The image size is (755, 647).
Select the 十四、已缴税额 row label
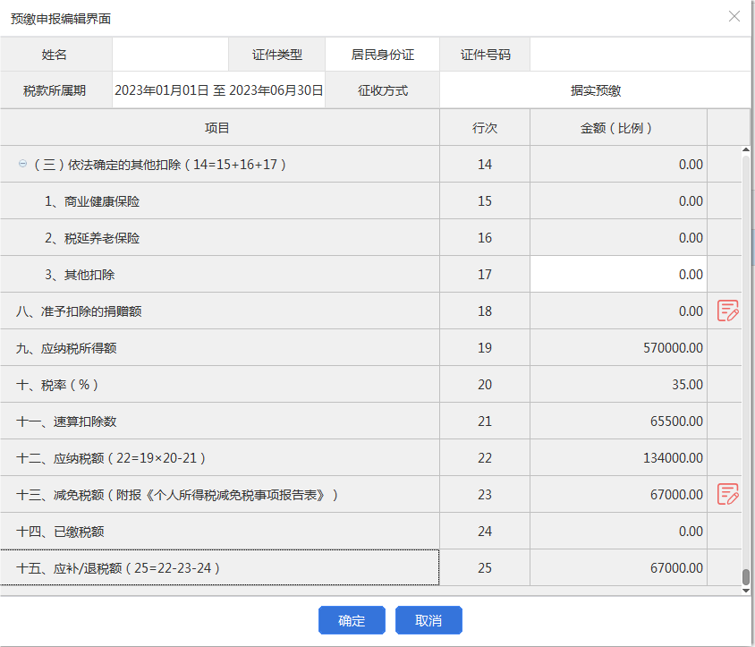(x=60, y=532)
